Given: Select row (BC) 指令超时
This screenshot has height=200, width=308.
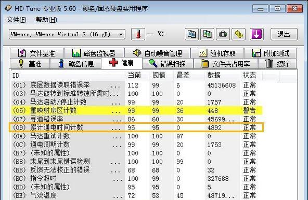Looking at the screenshot, I should (x=136, y=178).
